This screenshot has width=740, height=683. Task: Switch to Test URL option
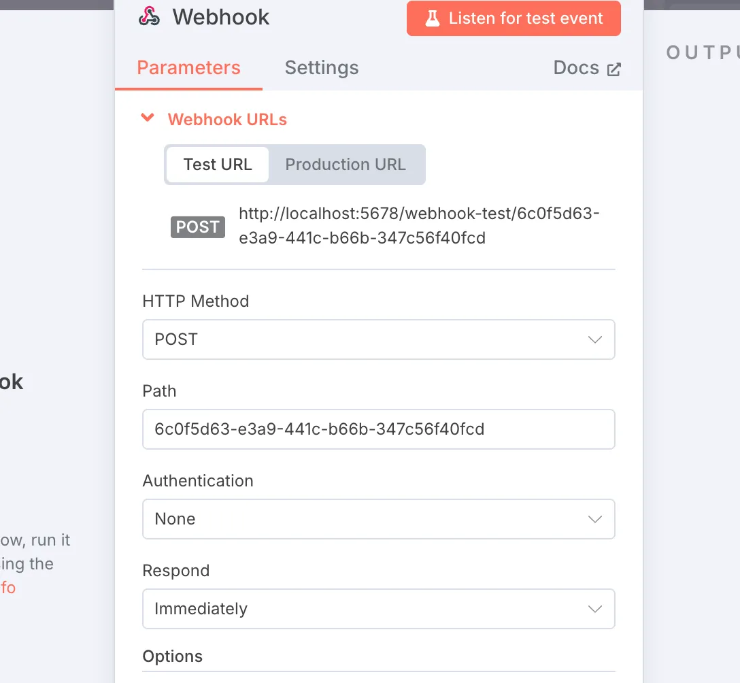tap(218, 165)
